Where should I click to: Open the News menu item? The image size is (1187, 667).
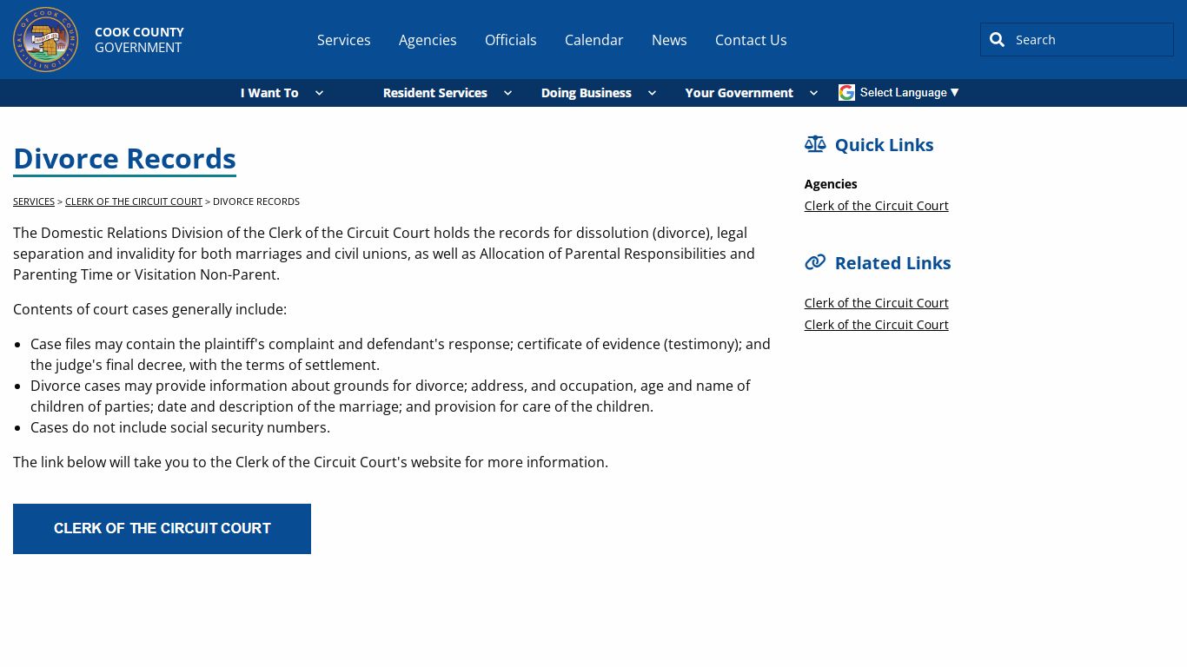[x=669, y=40]
